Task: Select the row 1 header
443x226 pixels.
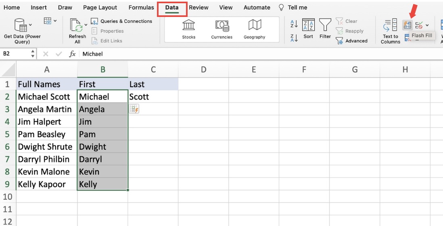Action: click(x=8, y=84)
